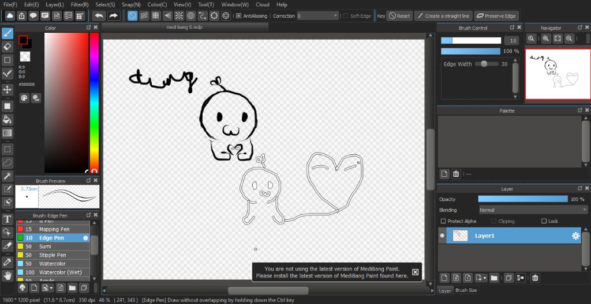Click the Redo arrow in the toolbar
The width and height of the screenshot is (591, 304).
click(x=113, y=16)
